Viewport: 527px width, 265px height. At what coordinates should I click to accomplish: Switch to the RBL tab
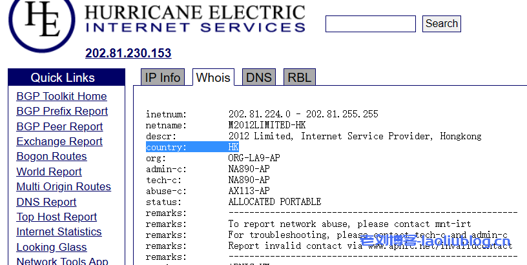point(299,77)
